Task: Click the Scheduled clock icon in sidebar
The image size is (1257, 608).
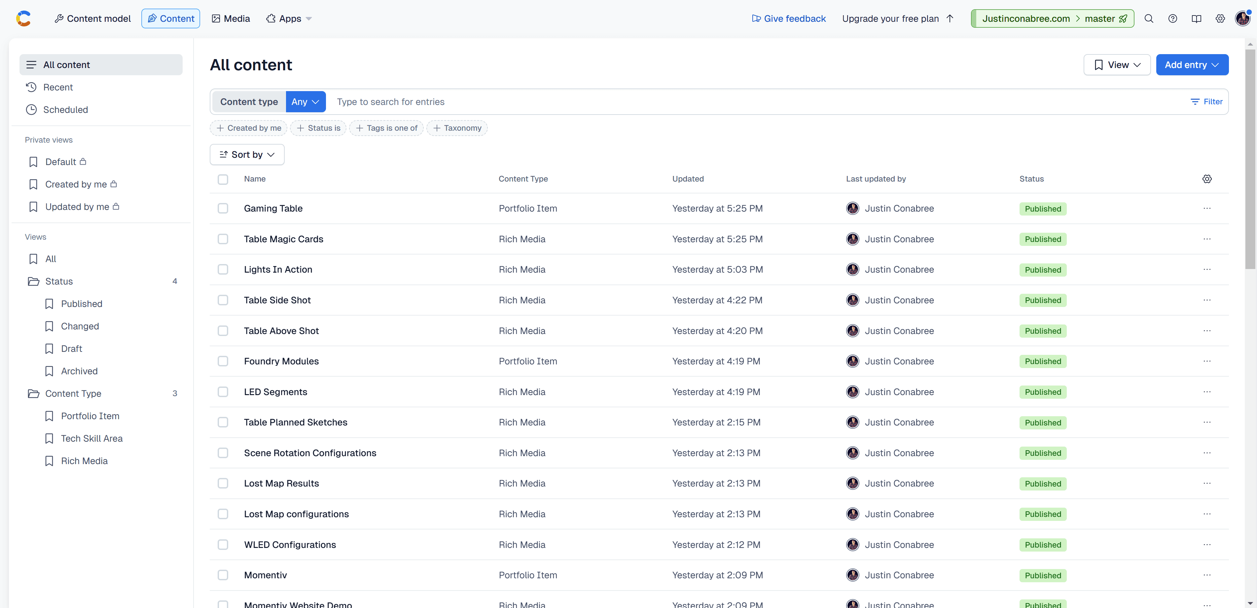Action: tap(31, 109)
